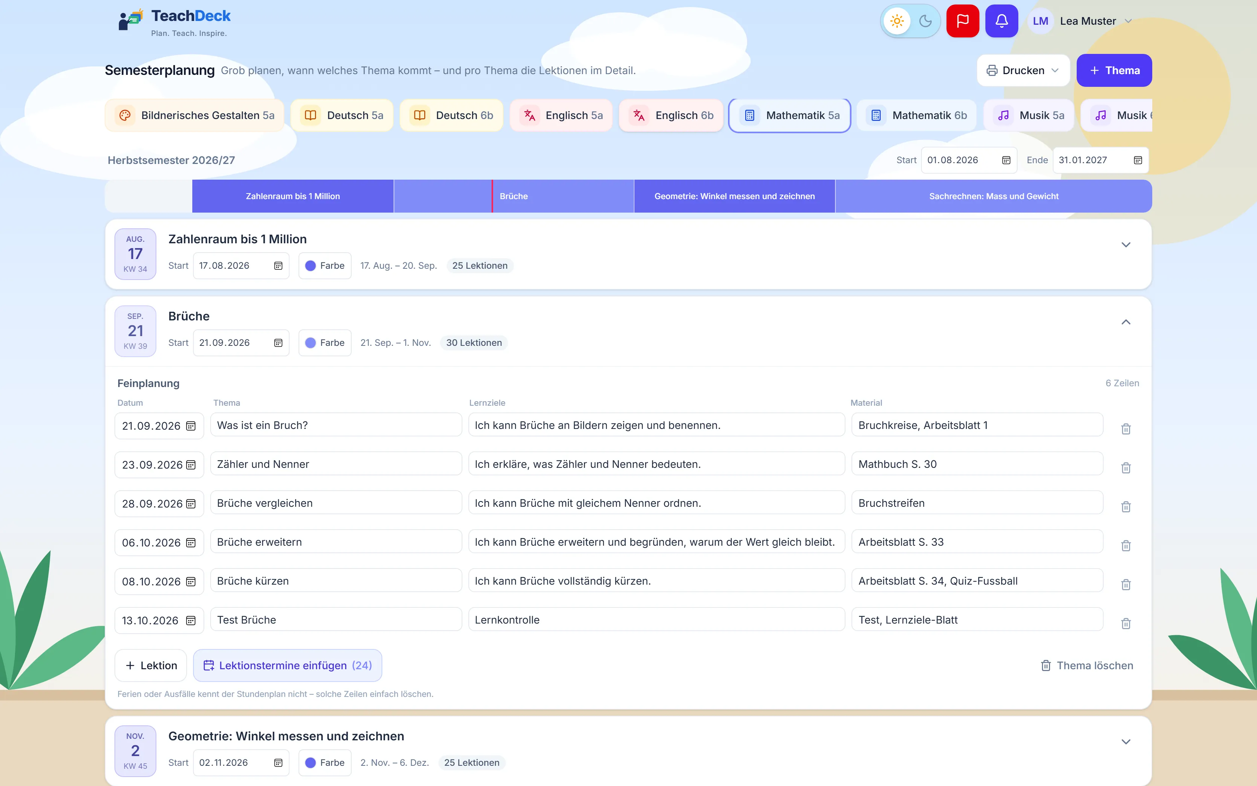Open Lea Muster user menu chevron
This screenshot has height=786, width=1257.
click(x=1128, y=21)
